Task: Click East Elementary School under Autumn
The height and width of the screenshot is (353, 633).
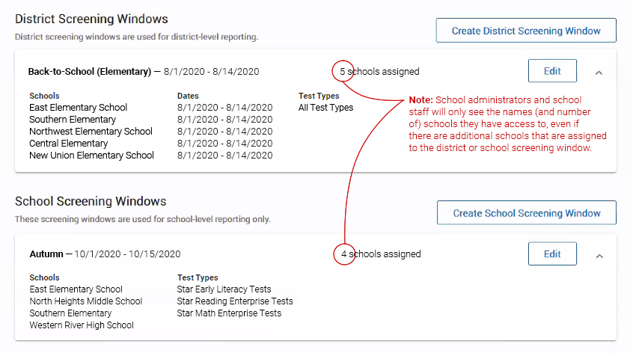Action: [x=76, y=289]
